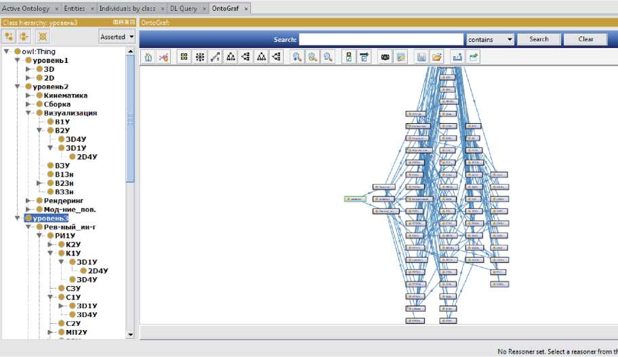Expand the В23н node
Image resolution: width=618 pixels, height=357 pixels.
(39, 183)
